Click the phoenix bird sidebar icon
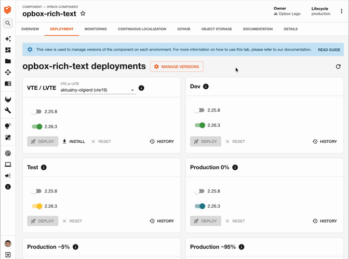The image size is (349, 259). point(8,99)
